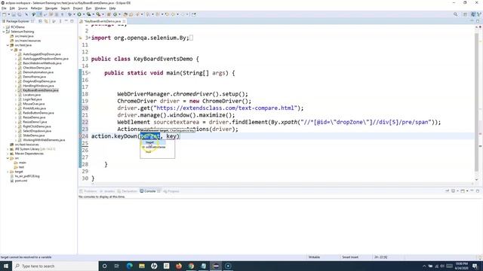Open the Window menu

pyautogui.click(x=100, y=8)
